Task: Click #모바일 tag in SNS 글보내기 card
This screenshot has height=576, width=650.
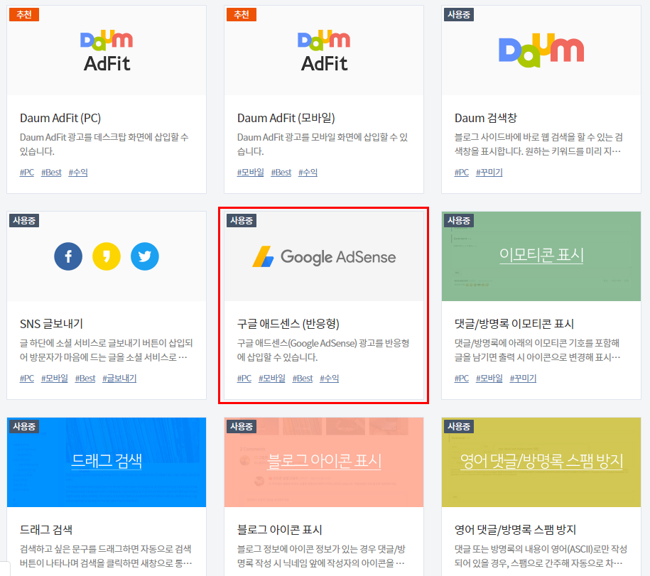Action: click(54, 379)
